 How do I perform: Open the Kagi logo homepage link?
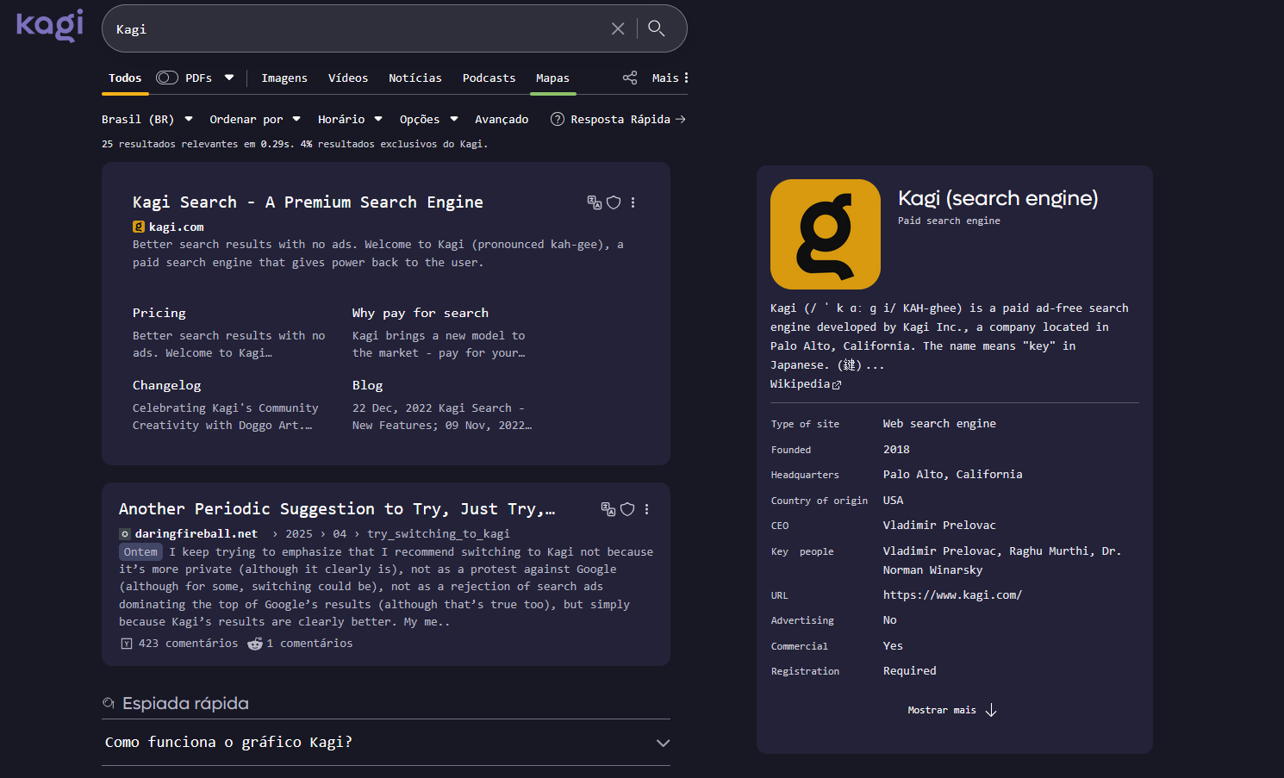(50, 25)
